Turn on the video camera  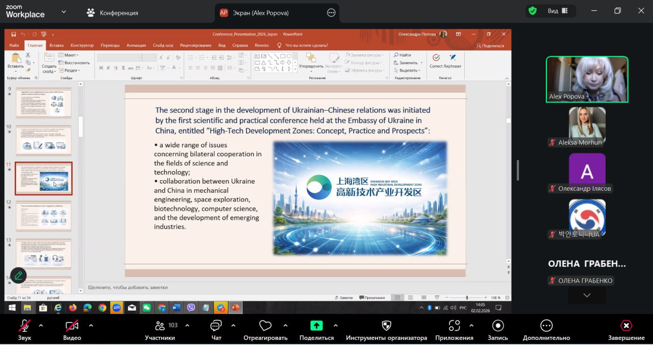[72, 326]
